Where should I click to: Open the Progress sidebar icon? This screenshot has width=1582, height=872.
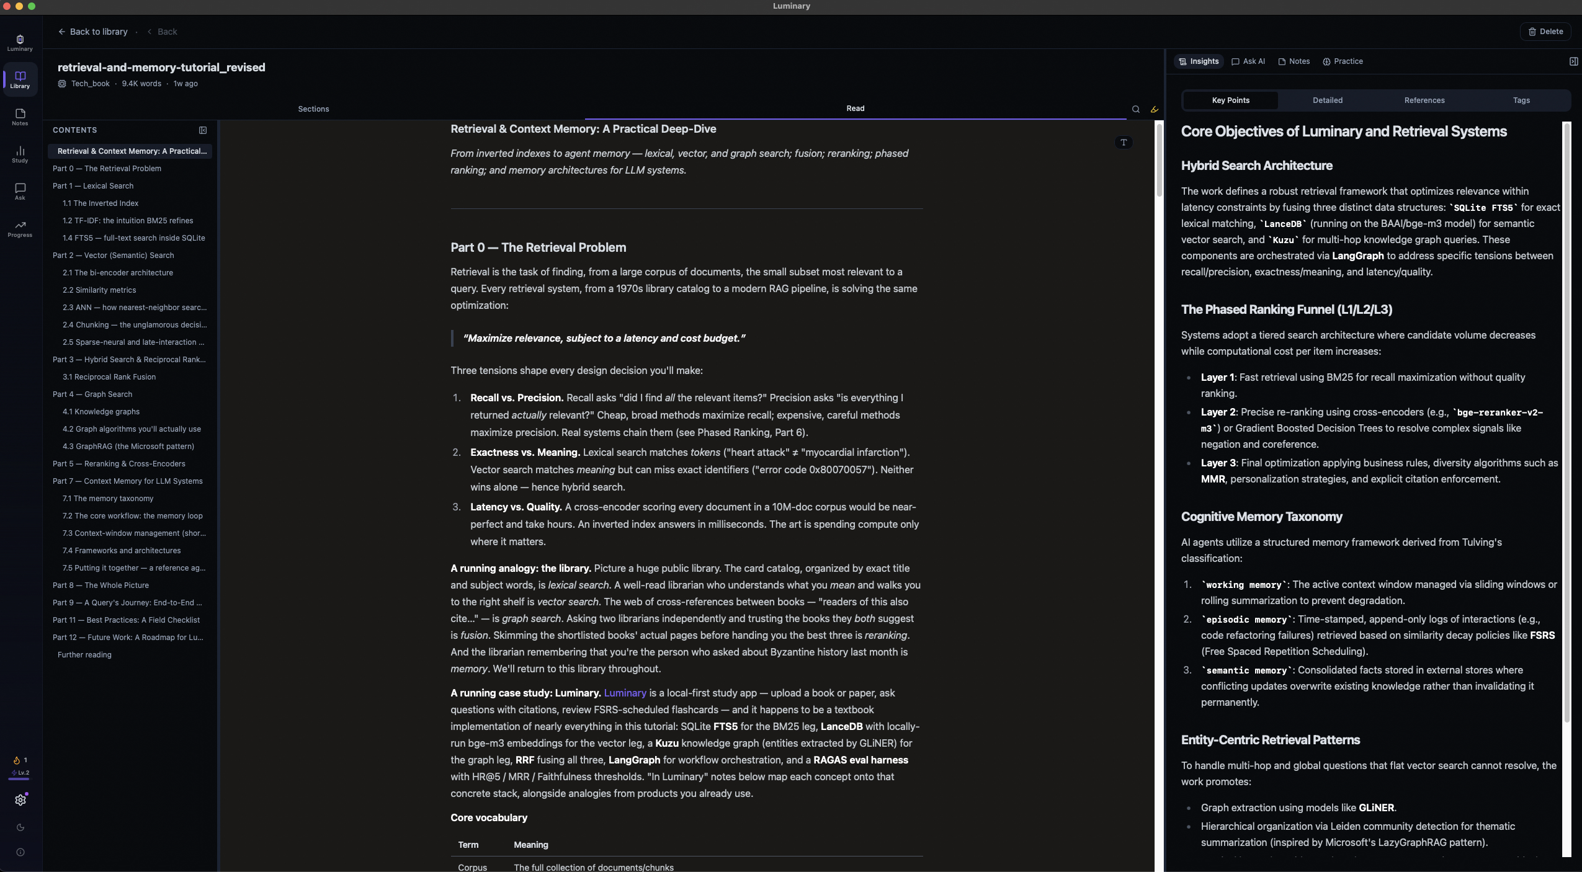click(20, 228)
